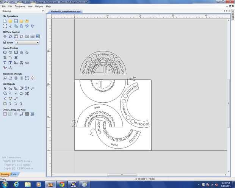Select the Draw Curve S-shaped tool

click(16, 57)
